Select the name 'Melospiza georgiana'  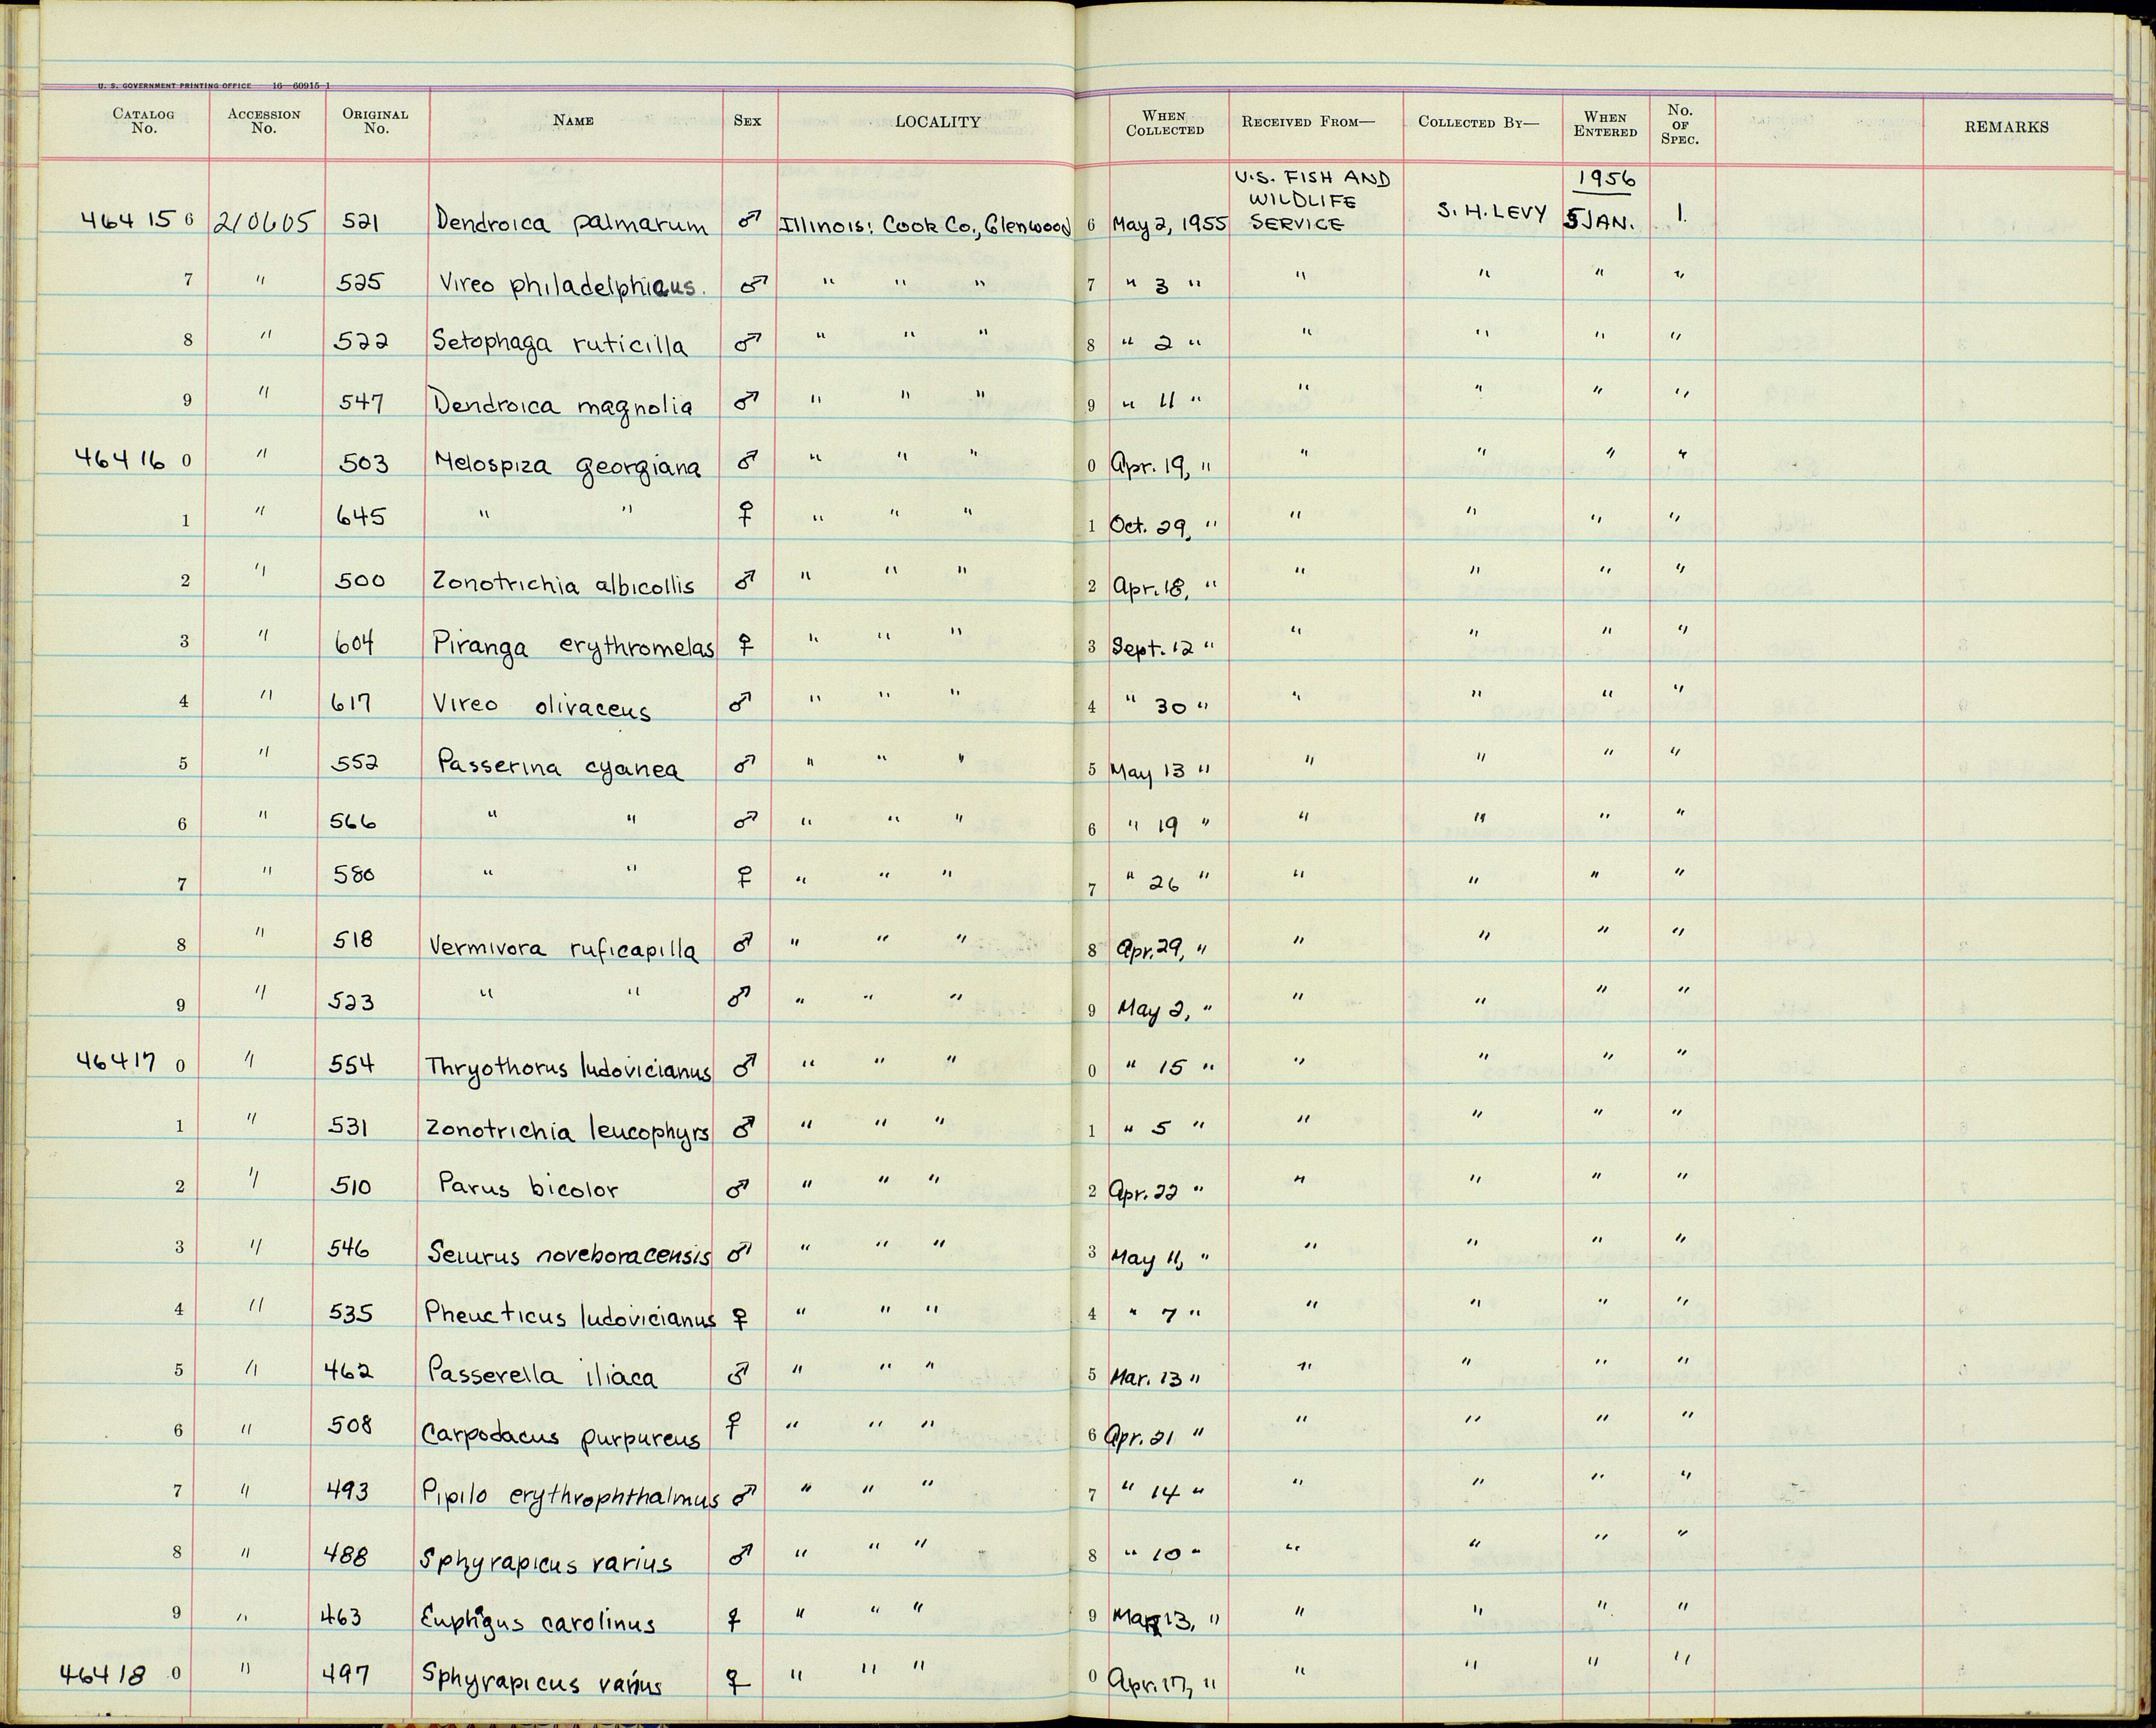(x=568, y=465)
